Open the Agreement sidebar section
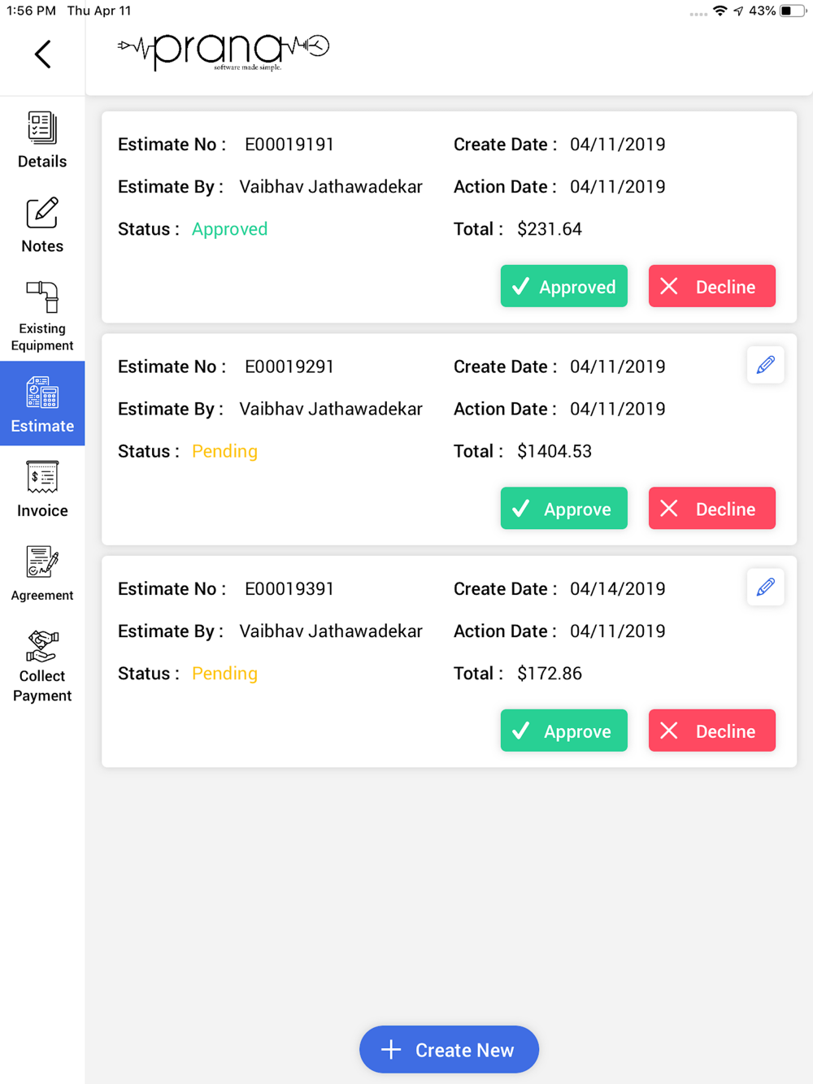 tap(42, 574)
